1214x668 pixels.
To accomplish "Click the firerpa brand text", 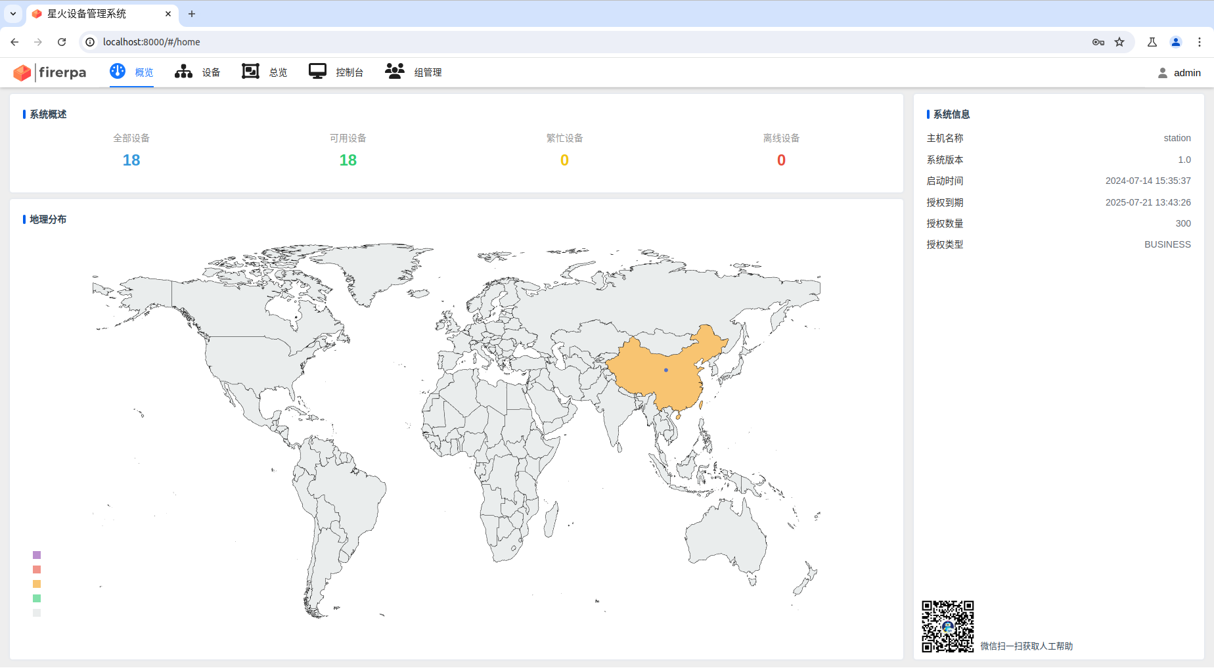I will (62, 72).
